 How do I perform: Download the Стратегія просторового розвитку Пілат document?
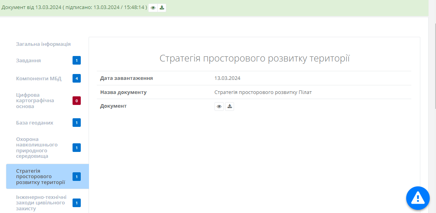[229, 106]
